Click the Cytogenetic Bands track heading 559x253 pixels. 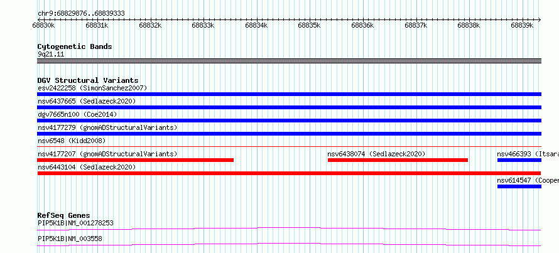(x=75, y=46)
